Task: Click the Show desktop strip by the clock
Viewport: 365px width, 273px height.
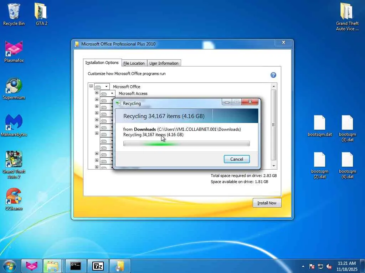Action: (363, 266)
